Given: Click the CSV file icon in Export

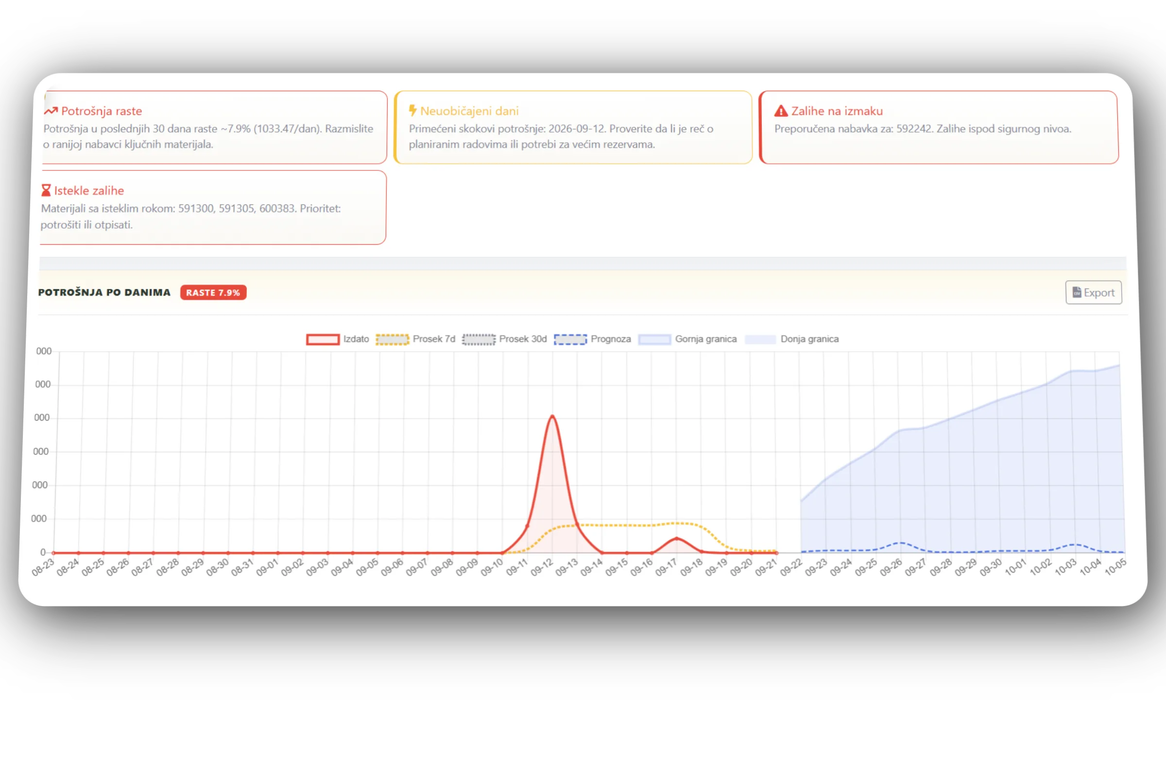Looking at the screenshot, I should pos(1077,292).
